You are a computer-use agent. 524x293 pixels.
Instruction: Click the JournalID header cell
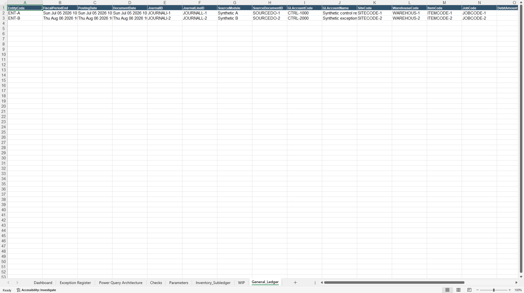pos(165,8)
